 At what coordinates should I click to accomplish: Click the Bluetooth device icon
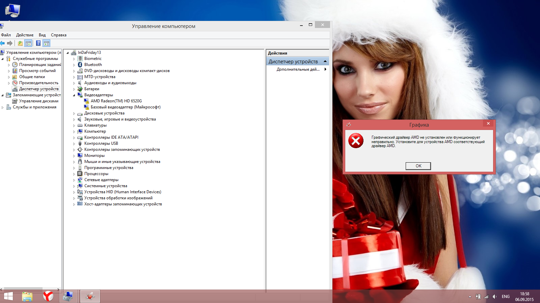80,65
